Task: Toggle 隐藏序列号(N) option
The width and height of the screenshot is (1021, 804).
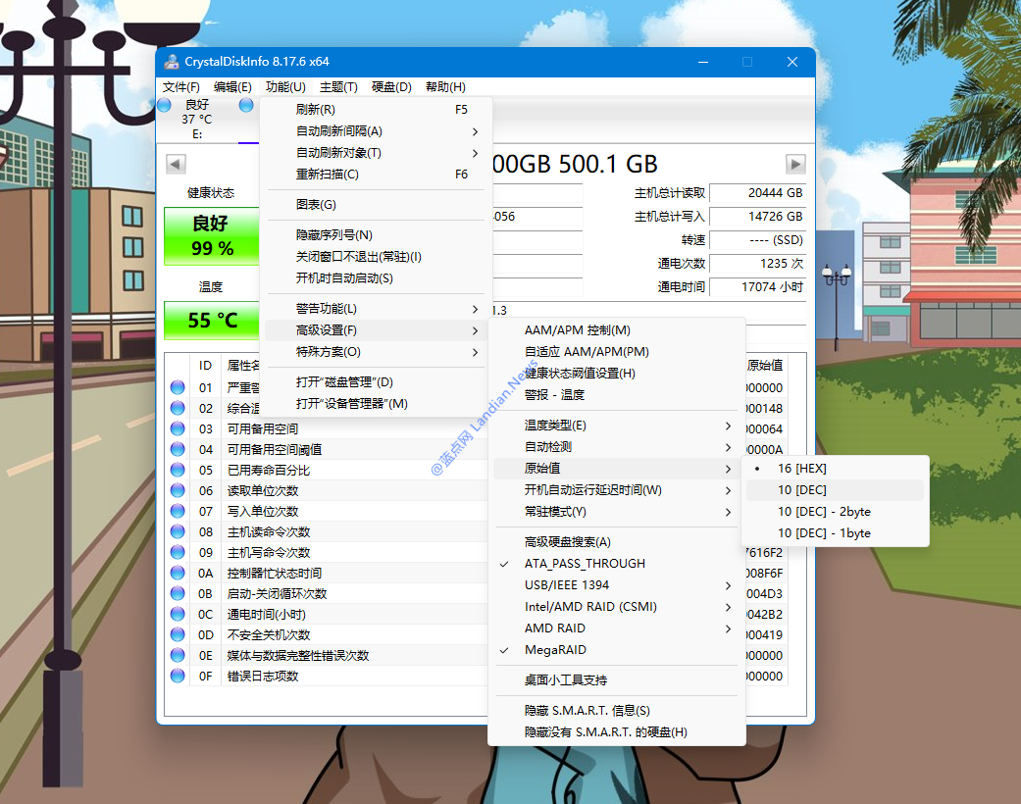Action: 376,235
